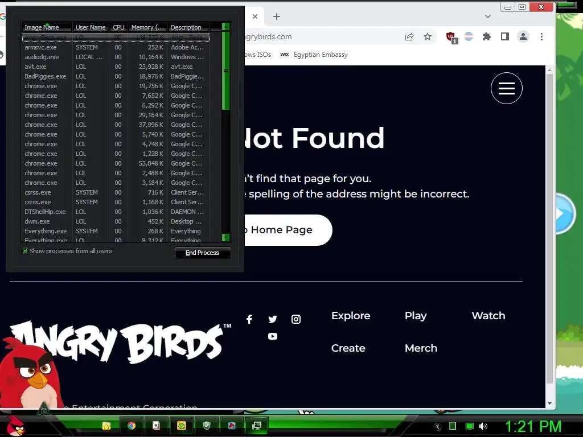Sort processes by Memory column
The image size is (583, 437).
pos(147,27)
